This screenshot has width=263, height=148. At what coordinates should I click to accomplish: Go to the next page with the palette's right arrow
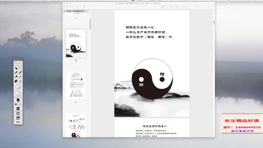tap(20, 104)
